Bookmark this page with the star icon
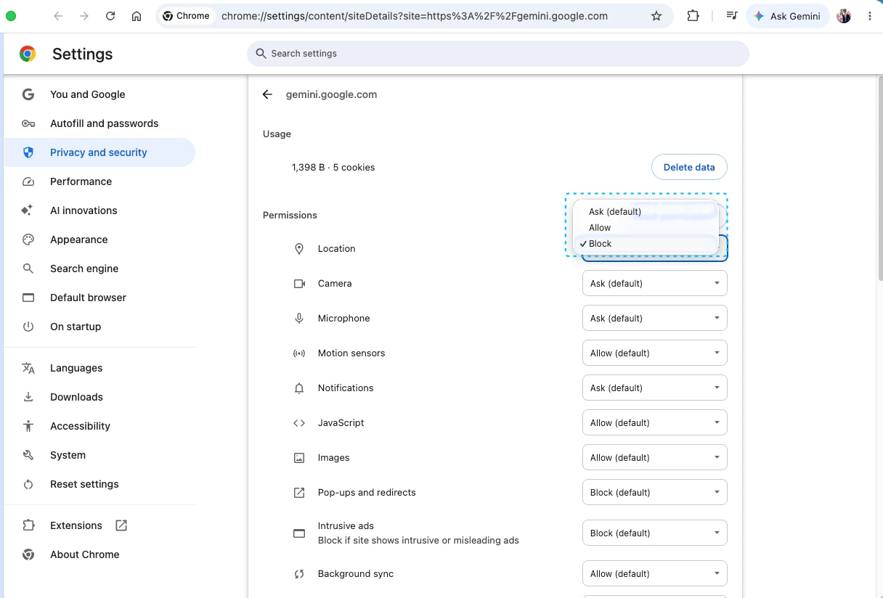 coord(656,16)
